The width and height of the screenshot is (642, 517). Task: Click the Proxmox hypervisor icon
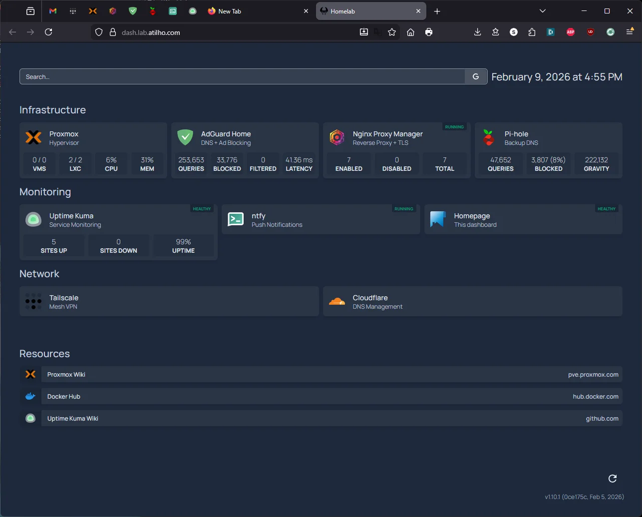(x=33, y=137)
